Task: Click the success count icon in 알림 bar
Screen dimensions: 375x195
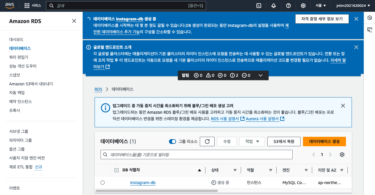Action: tap(220, 75)
